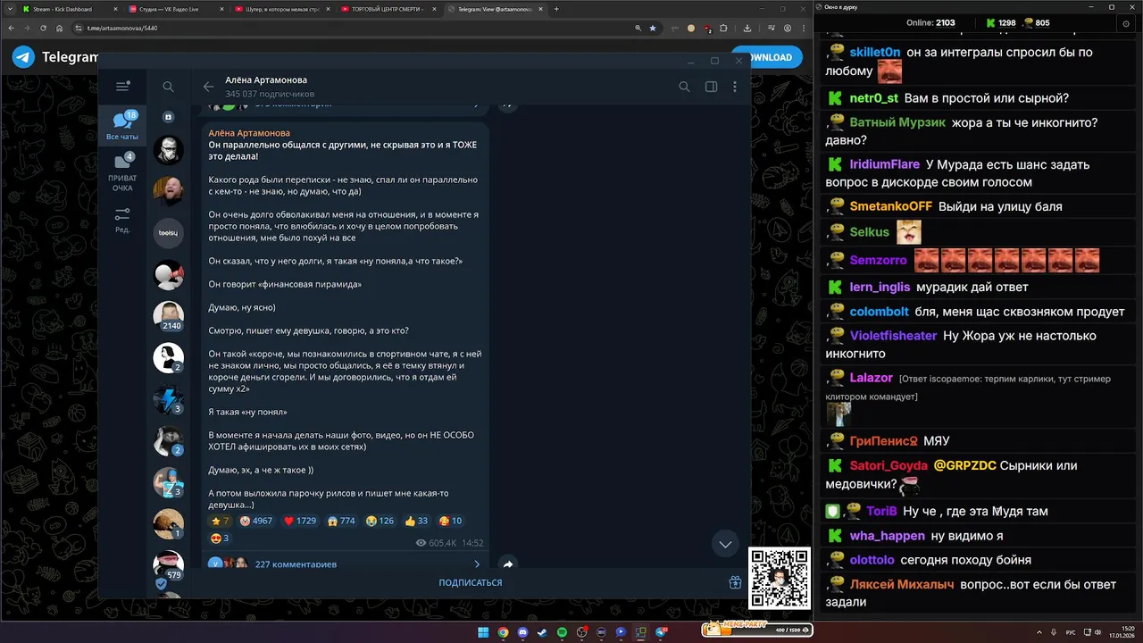Image resolution: width=1143 pixels, height=643 pixels.
Task: Open the Ред. folder editor
Action: pos(122,220)
